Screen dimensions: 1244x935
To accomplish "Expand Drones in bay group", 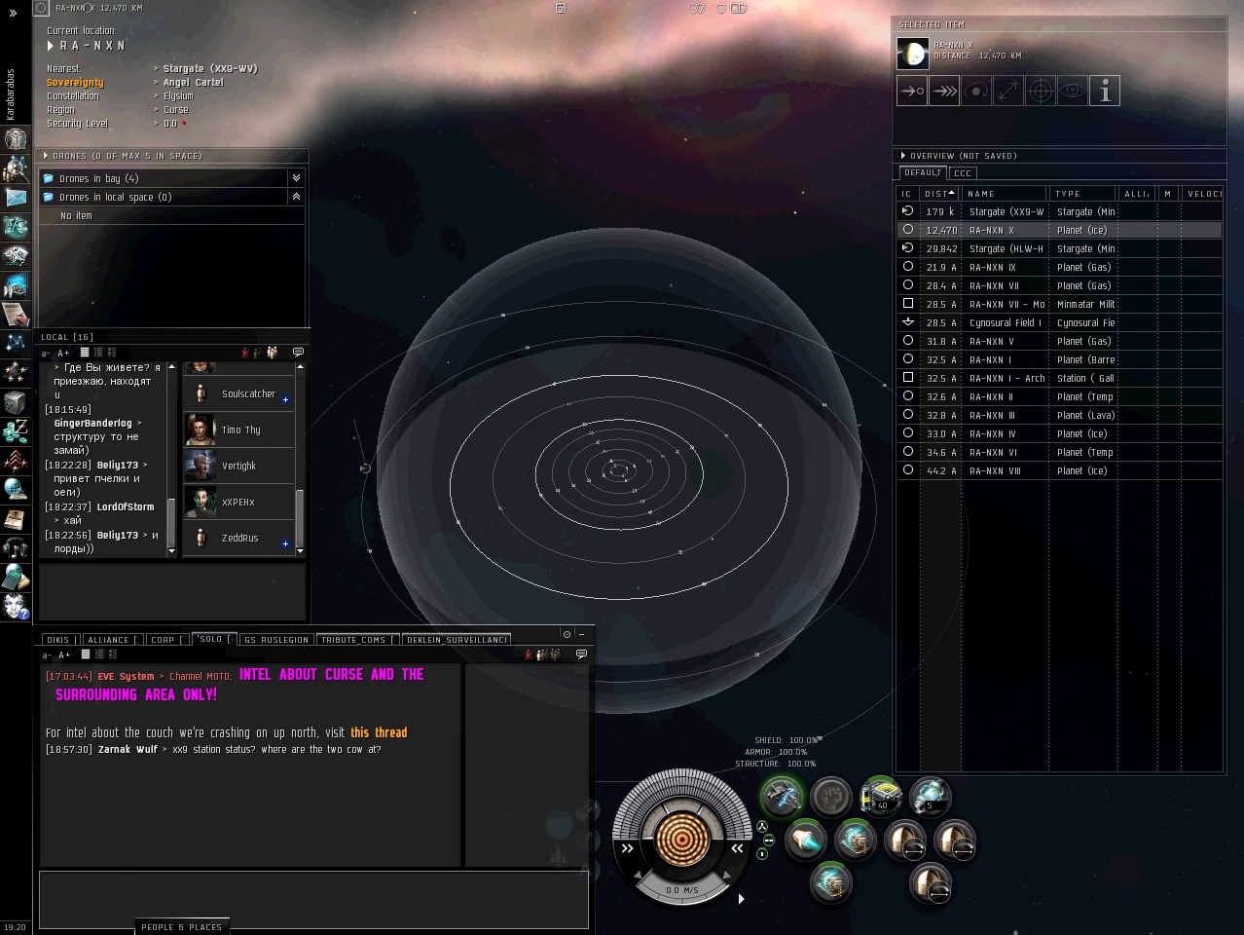I will pyautogui.click(x=296, y=178).
